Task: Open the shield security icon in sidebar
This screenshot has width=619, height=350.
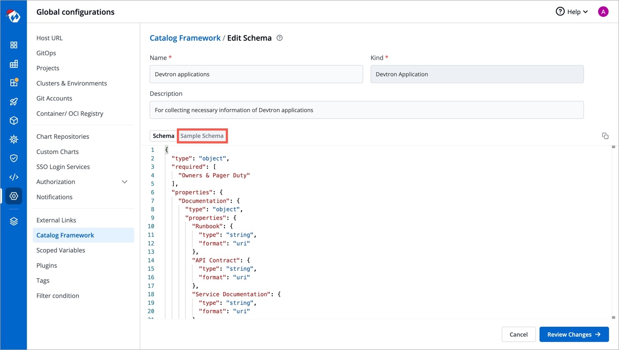Action: (x=14, y=158)
